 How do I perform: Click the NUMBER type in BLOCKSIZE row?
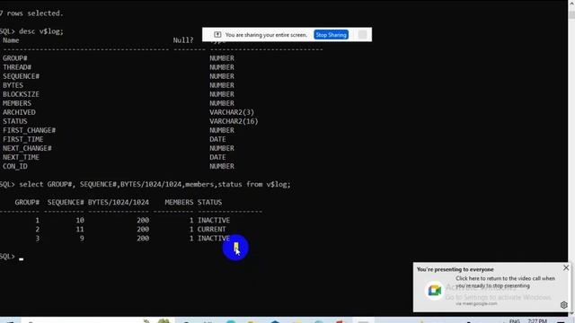pyautogui.click(x=222, y=94)
